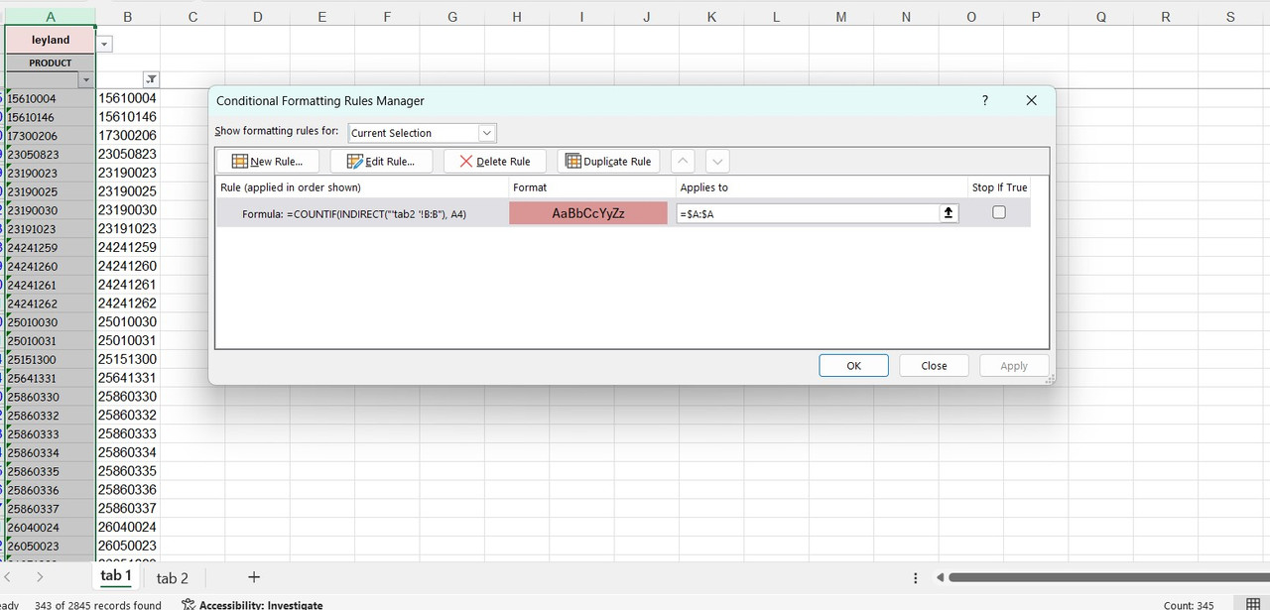Screen dimensions: 1270x610
Task: Select column B header
Action: coord(128,17)
